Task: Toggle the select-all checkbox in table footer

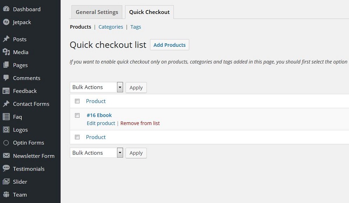Action: (77, 137)
